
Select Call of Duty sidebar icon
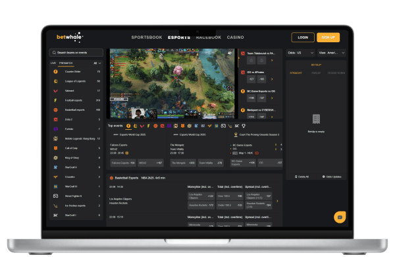[x=56, y=148]
